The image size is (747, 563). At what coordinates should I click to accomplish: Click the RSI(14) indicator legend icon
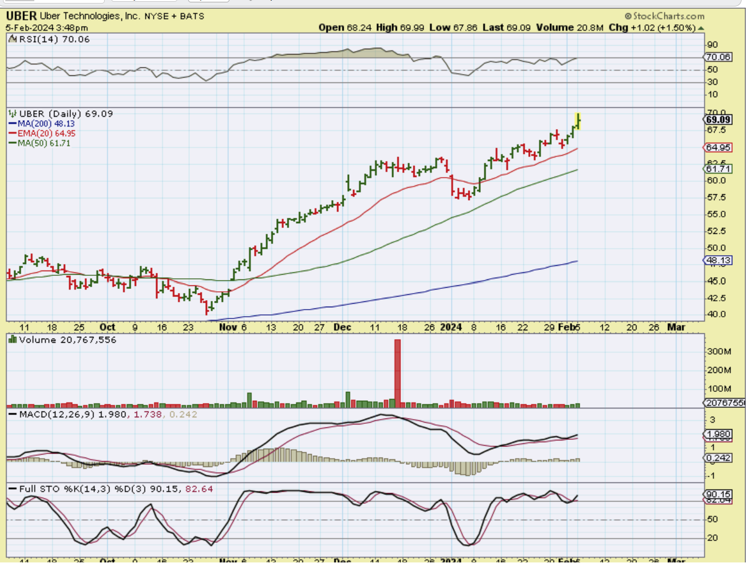pos(13,39)
